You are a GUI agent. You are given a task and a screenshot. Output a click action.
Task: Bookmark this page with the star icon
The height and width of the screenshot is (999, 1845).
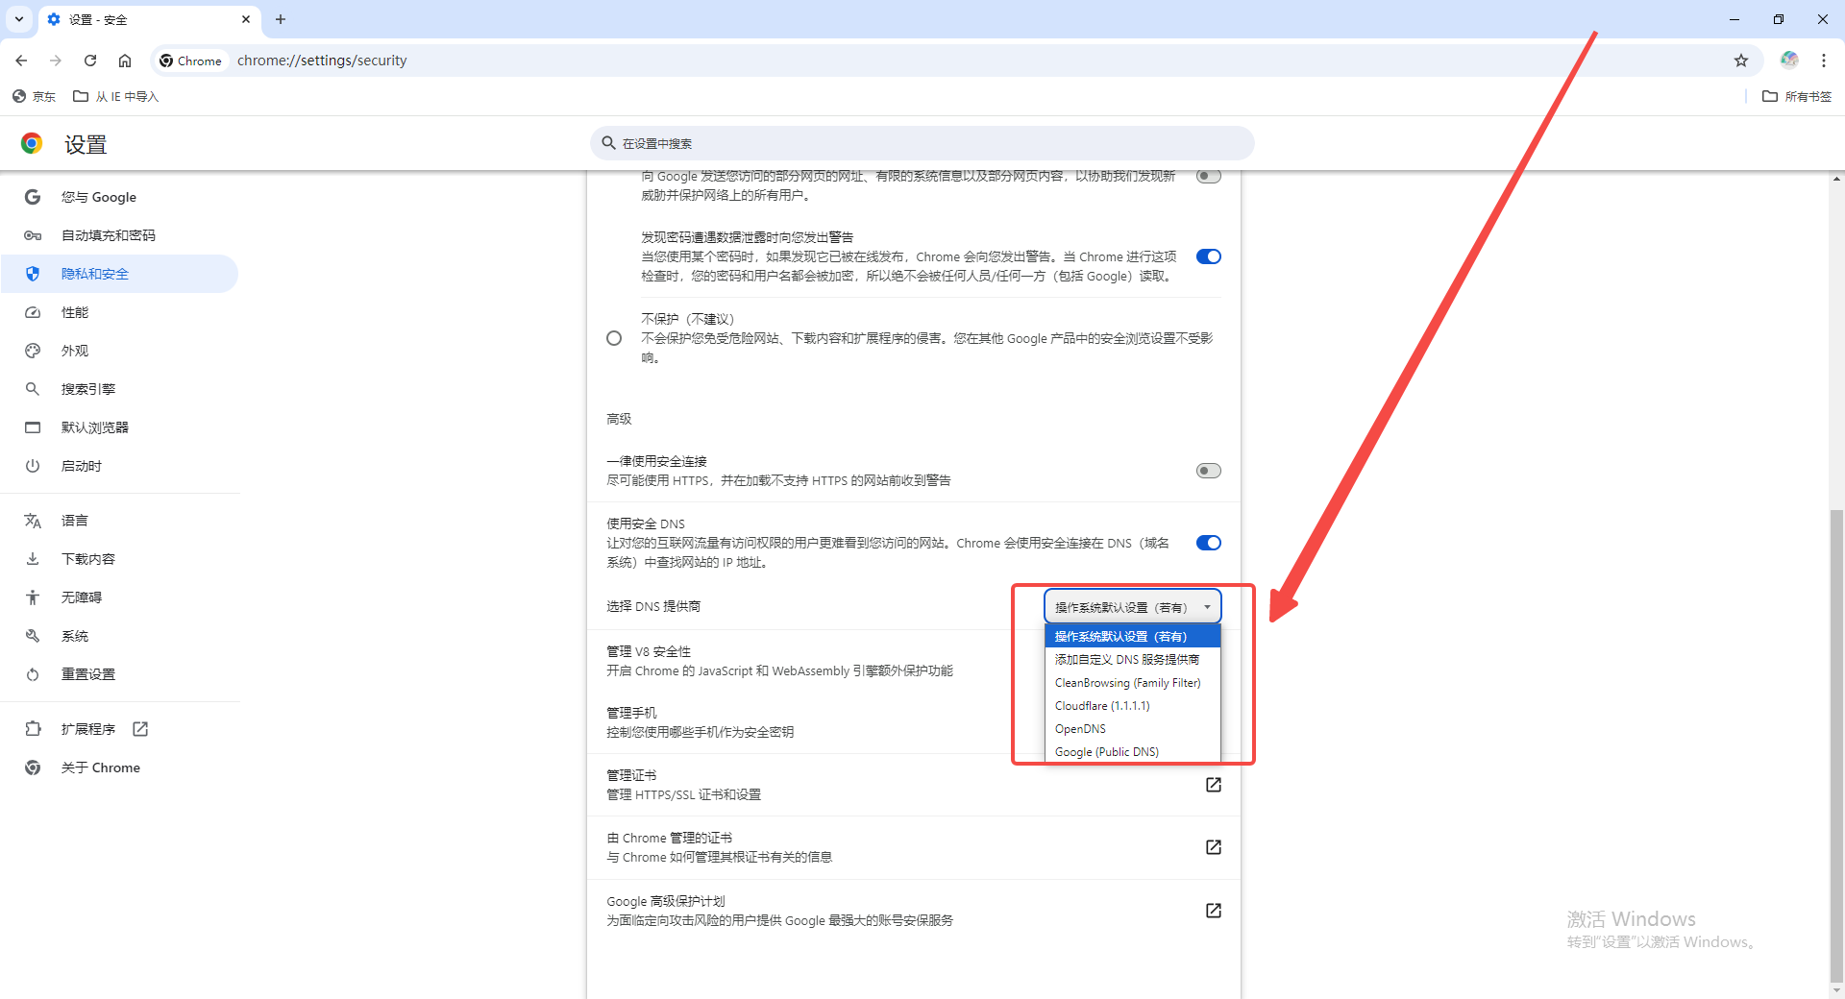[1741, 61]
